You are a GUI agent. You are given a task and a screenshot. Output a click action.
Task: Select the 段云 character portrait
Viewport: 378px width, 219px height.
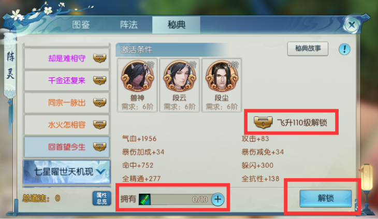click(x=180, y=76)
